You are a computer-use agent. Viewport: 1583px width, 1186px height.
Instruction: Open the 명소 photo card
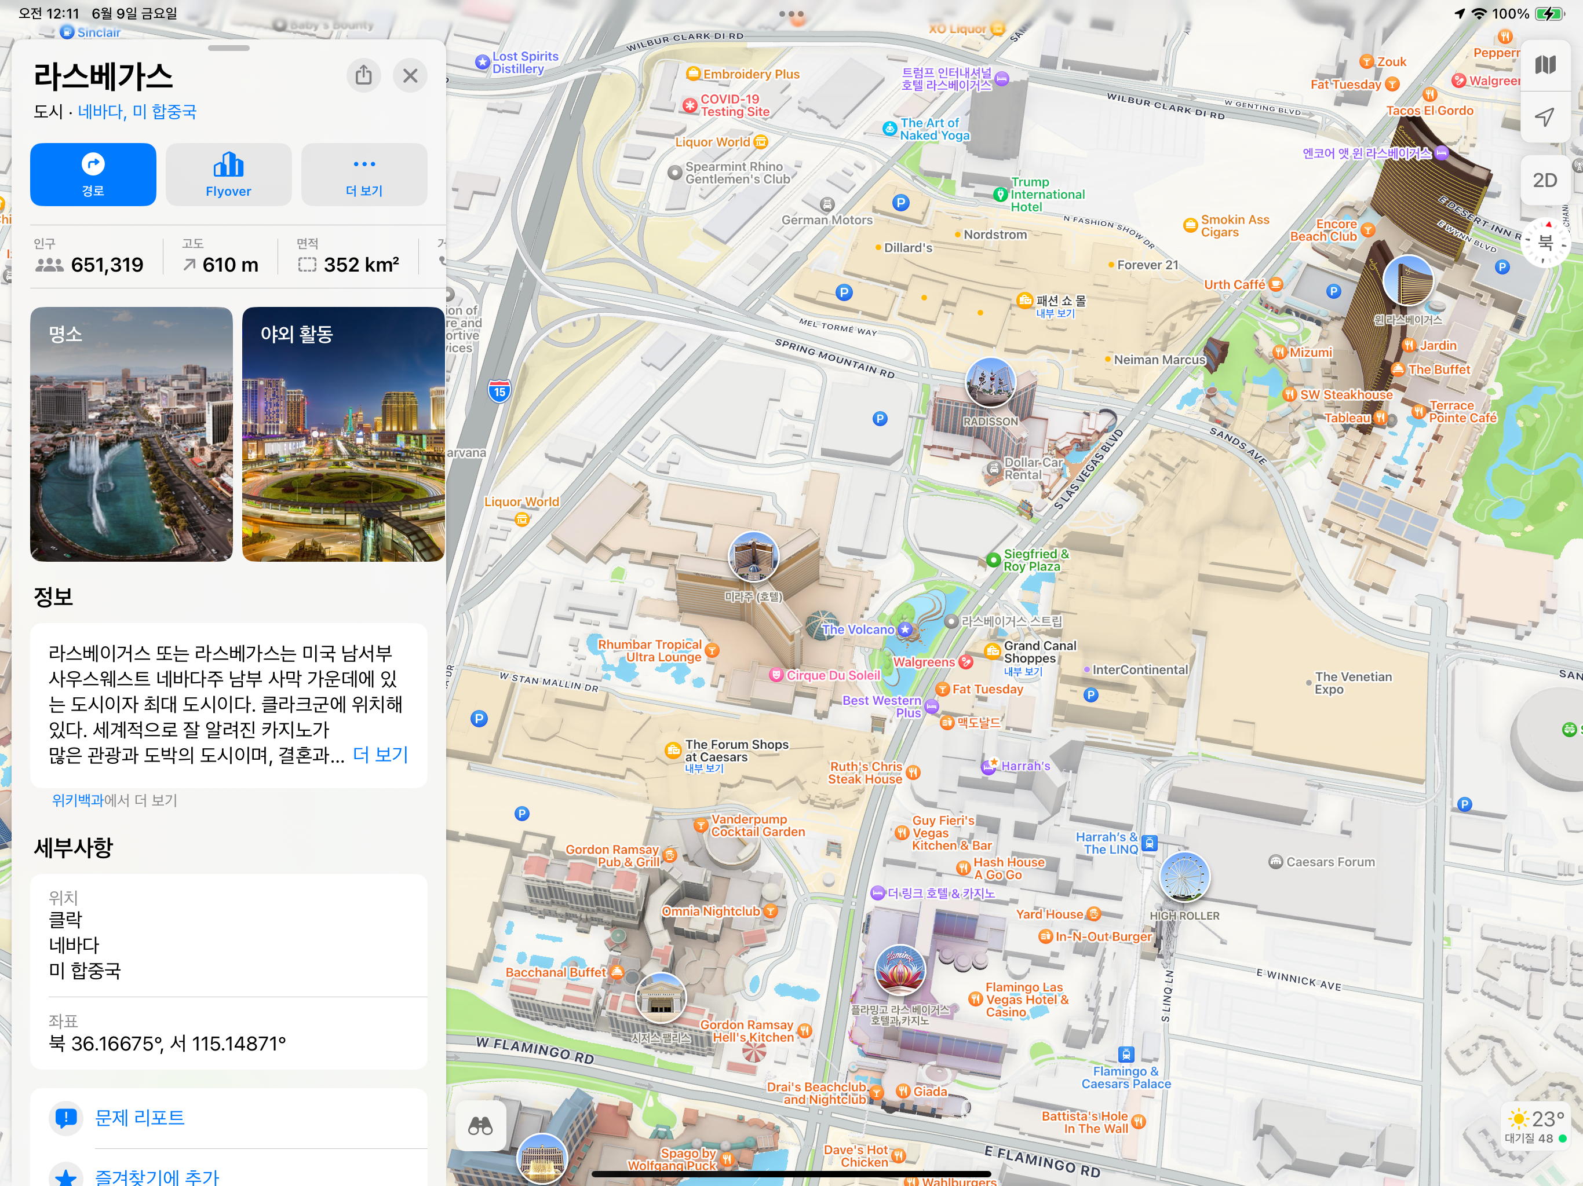tap(132, 434)
